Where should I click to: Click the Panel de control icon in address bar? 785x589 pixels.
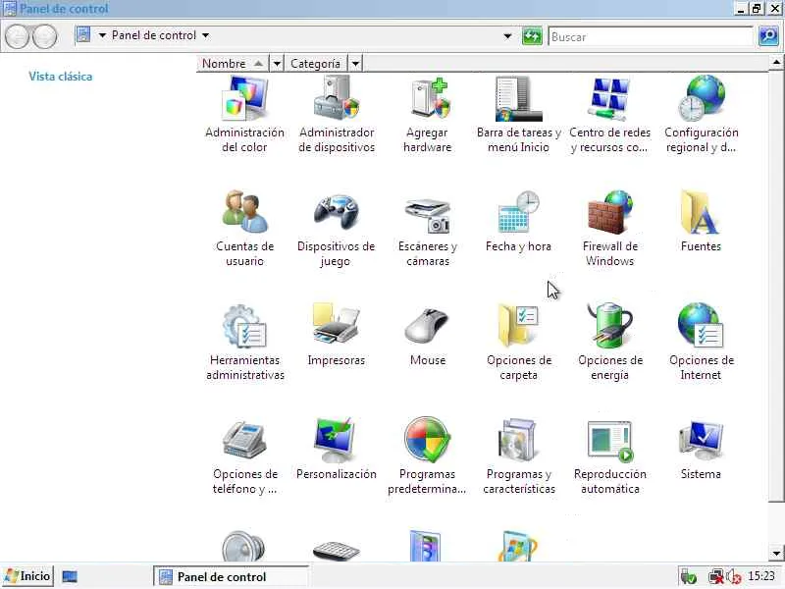tap(83, 35)
